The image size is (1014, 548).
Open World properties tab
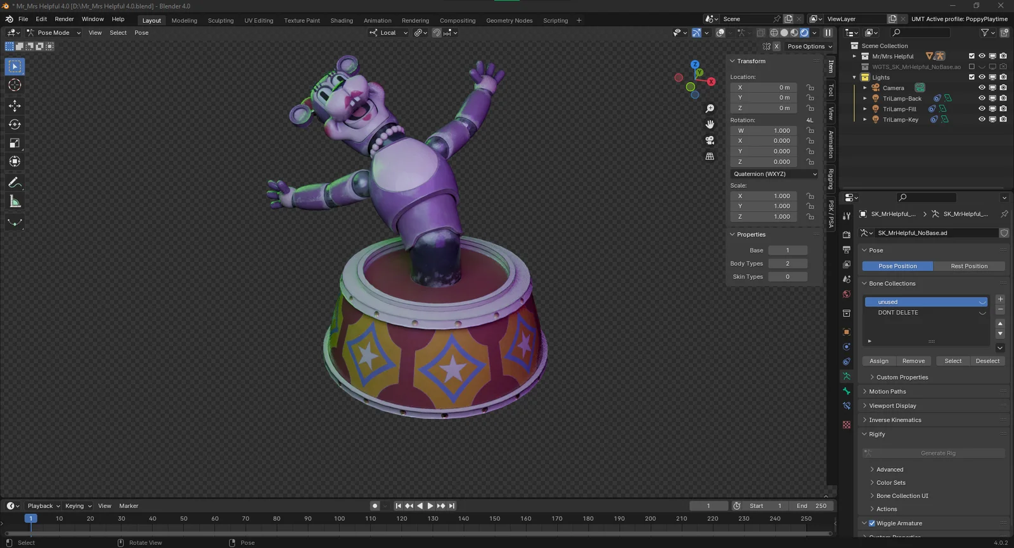point(847,294)
